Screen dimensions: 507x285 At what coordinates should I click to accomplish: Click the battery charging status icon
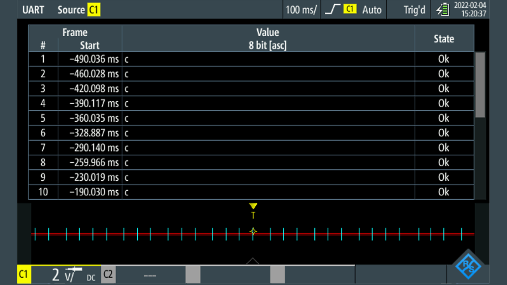pyautogui.click(x=443, y=10)
